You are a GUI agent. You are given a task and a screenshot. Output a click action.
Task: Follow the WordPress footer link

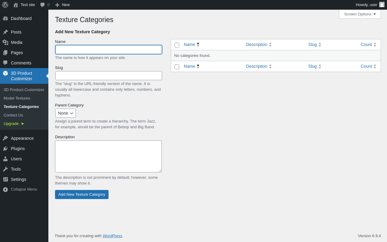click(x=112, y=236)
